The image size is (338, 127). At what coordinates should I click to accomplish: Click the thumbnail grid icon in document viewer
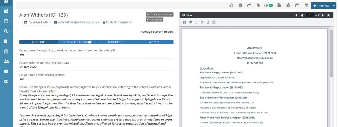[x=184, y=22]
